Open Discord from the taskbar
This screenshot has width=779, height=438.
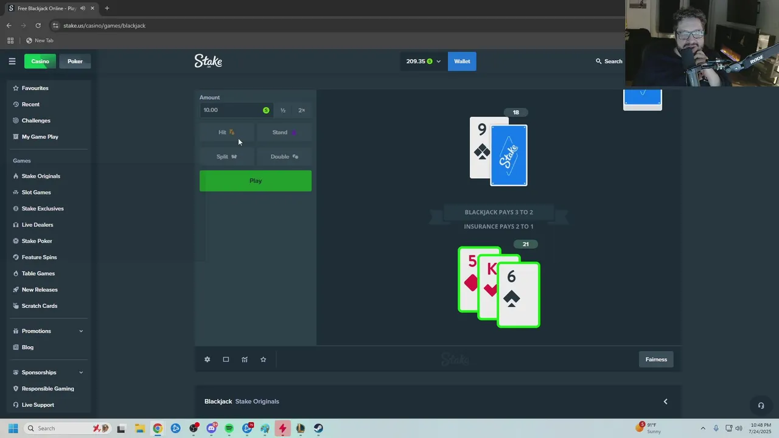point(211,428)
